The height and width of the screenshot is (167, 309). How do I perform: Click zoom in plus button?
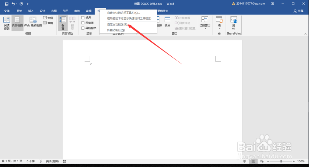294,161
